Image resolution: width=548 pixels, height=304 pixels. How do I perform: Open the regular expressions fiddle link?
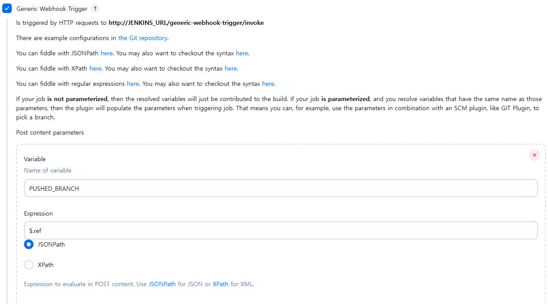coord(133,84)
